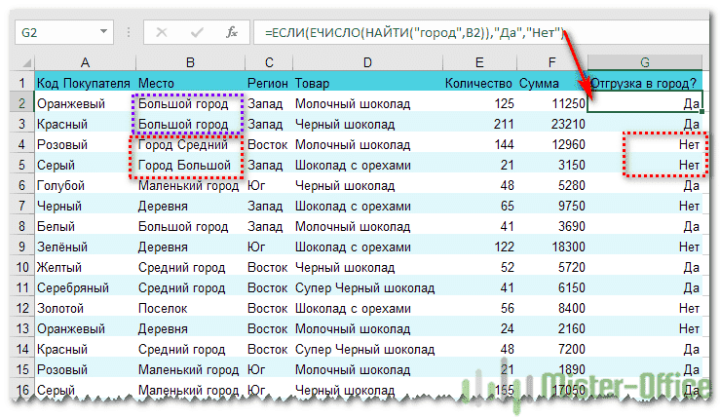Click the Enter checkmark icon in formula bar

pos(199,32)
